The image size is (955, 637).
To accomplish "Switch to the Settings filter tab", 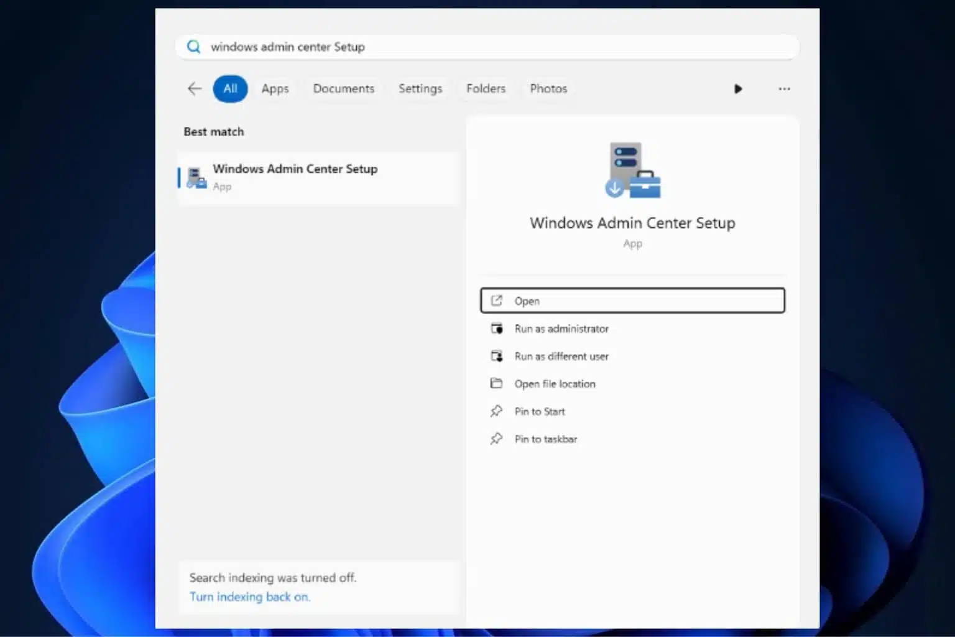I will (x=420, y=88).
